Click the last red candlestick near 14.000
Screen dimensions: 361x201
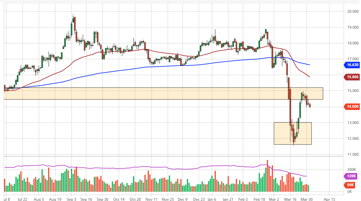pyautogui.click(x=310, y=106)
